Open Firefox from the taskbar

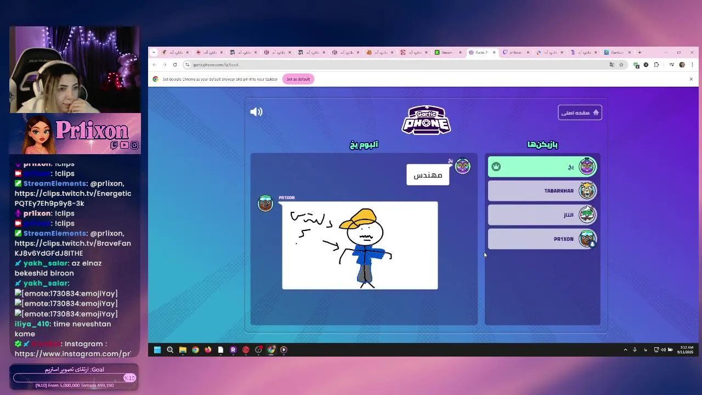[x=208, y=349]
